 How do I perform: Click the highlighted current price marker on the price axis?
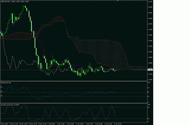150,70
